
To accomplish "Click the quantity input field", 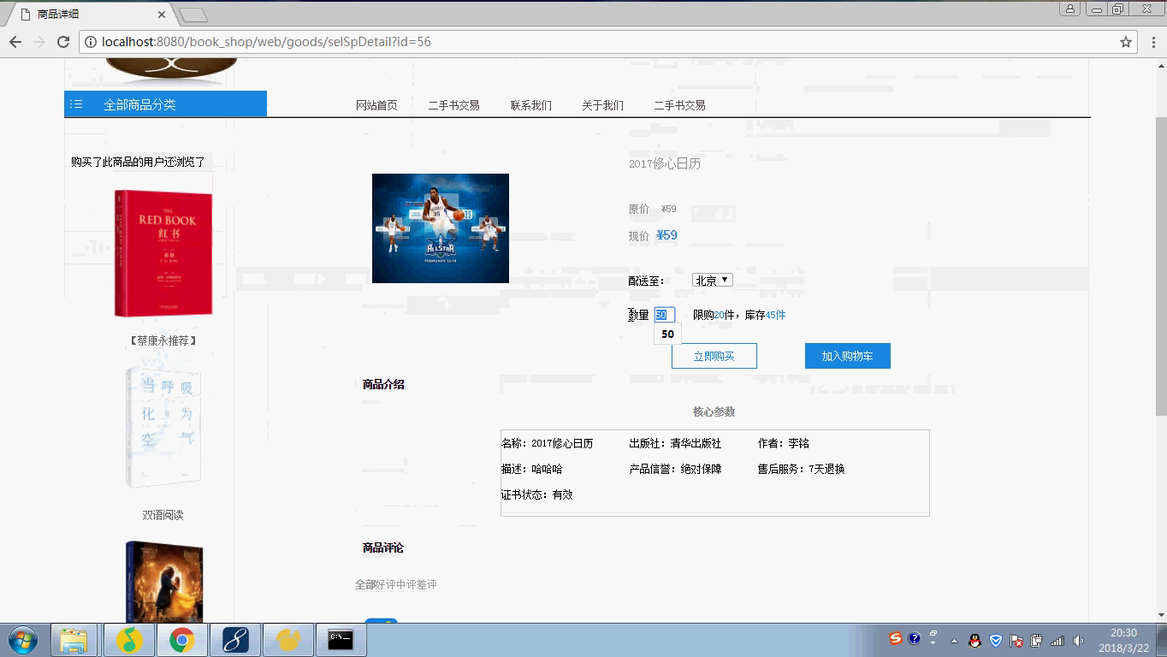I will (665, 315).
